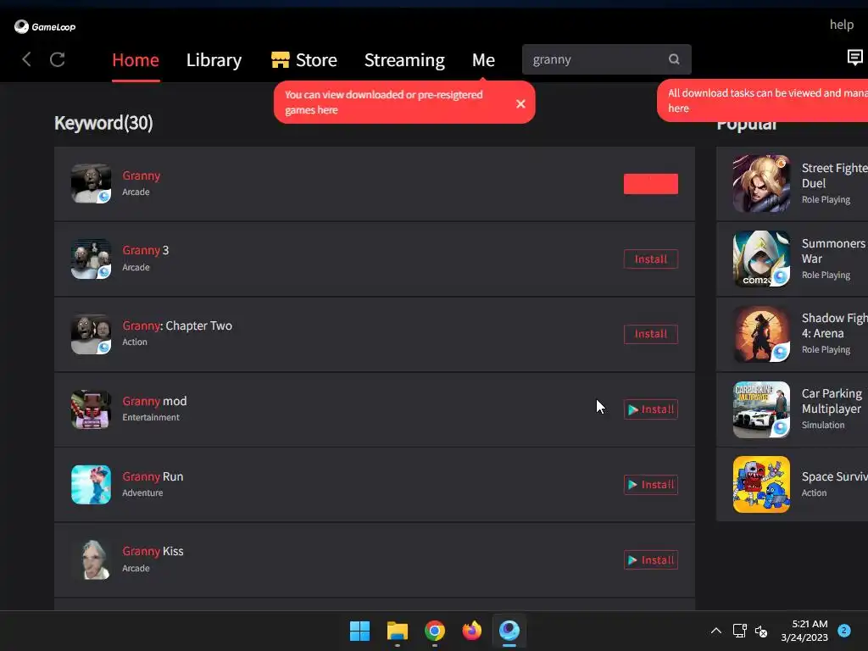Screen dimensions: 868x651
Task: Open the messages icon at top right
Action: [x=854, y=57]
